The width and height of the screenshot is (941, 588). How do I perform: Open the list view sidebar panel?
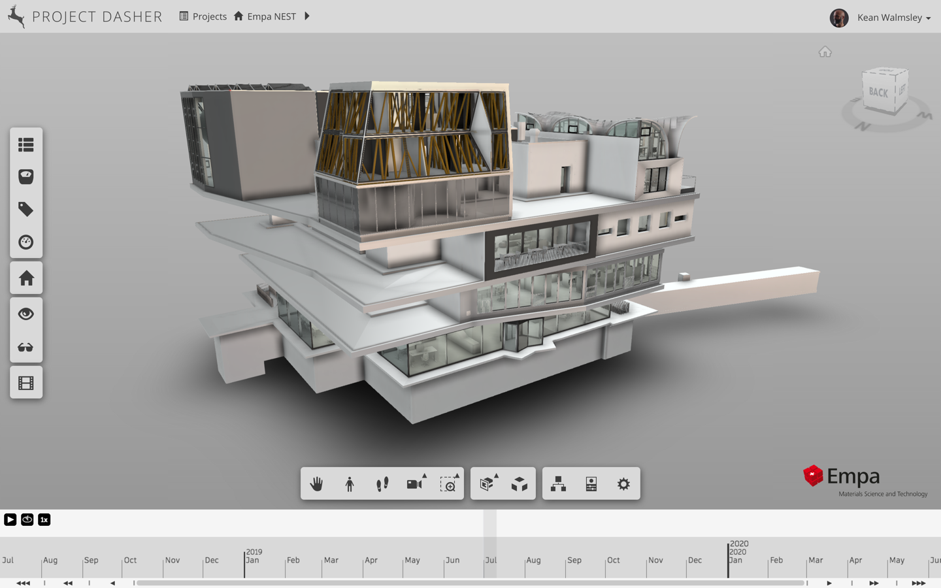click(26, 144)
